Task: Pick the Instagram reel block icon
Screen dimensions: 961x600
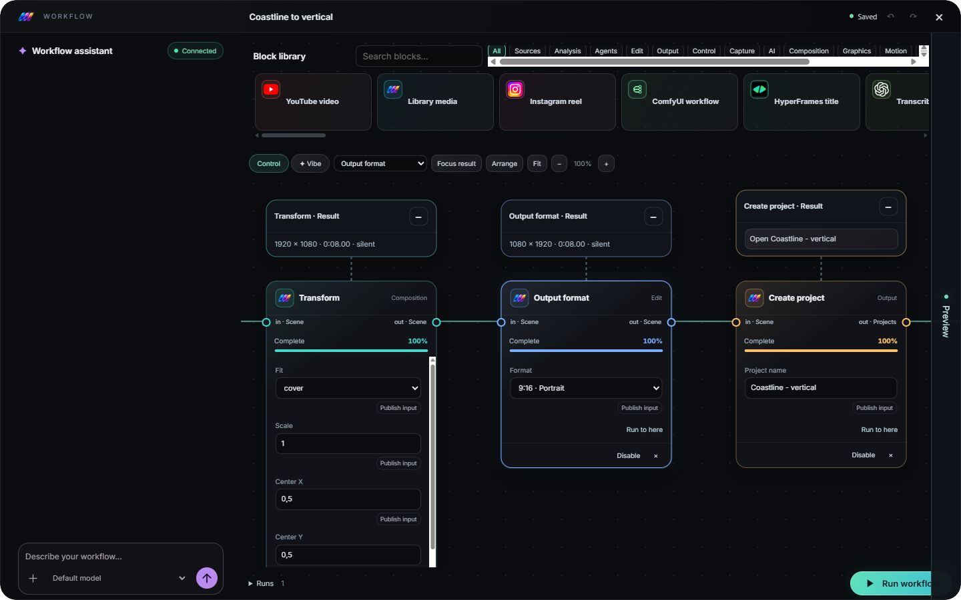Action: [515, 89]
